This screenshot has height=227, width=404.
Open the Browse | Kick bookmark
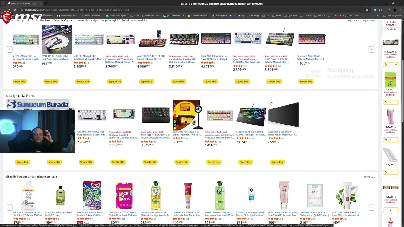coord(219,15)
